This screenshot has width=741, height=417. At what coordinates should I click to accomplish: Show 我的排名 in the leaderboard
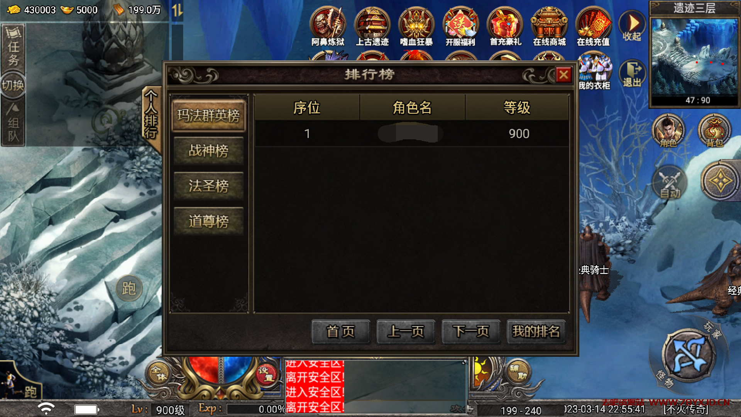pos(536,331)
